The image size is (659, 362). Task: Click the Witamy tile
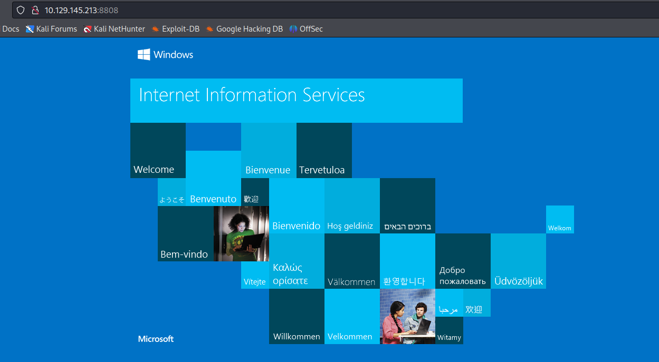(449, 330)
